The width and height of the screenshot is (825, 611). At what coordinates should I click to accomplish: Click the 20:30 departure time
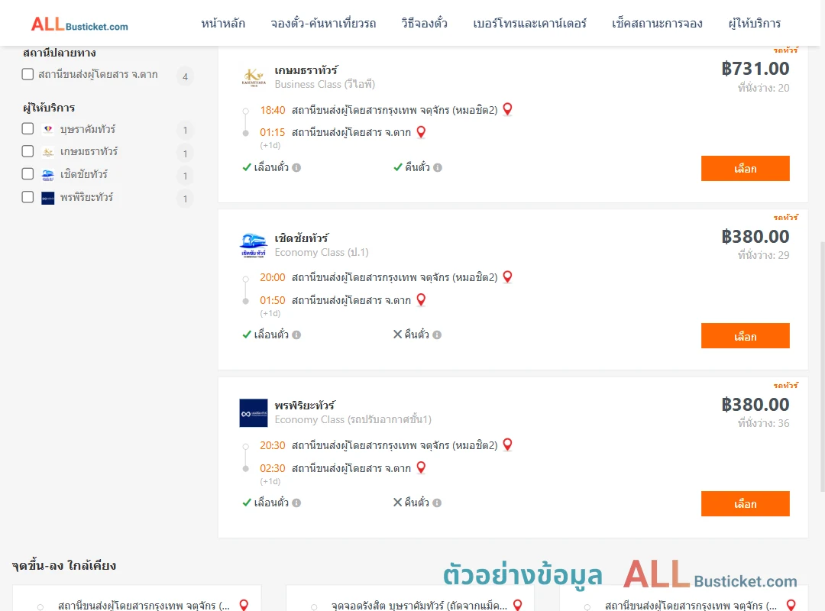[x=273, y=445]
